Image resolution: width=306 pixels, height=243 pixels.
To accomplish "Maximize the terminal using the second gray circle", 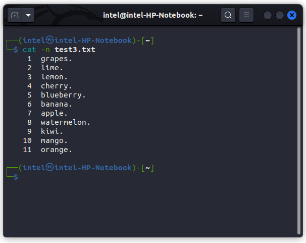I will click(279, 15).
